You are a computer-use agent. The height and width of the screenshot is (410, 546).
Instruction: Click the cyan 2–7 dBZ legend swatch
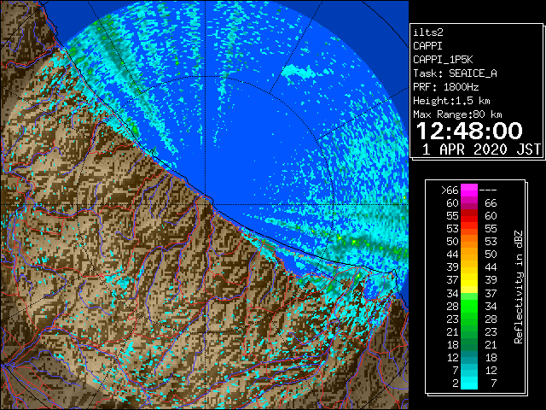[468, 383]
